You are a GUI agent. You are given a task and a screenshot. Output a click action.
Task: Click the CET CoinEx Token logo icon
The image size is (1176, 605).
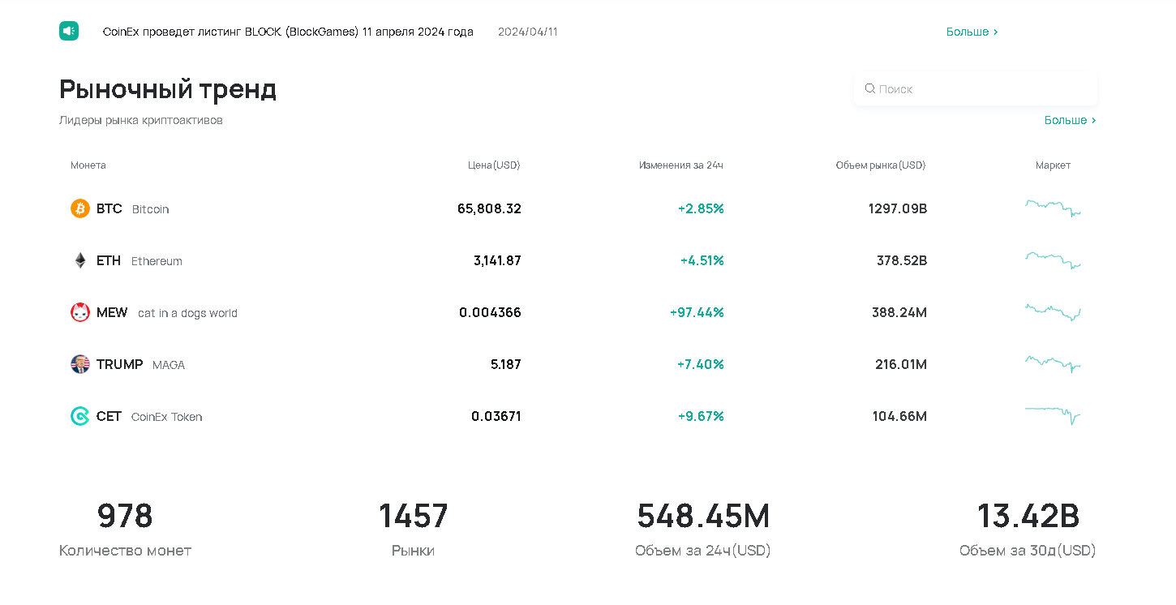[79, 416]
